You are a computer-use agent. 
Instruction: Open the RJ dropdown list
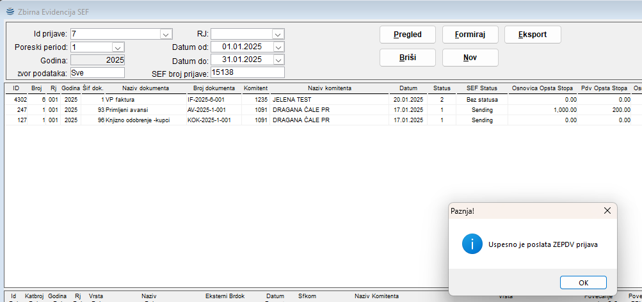click(x=278, y=34)
